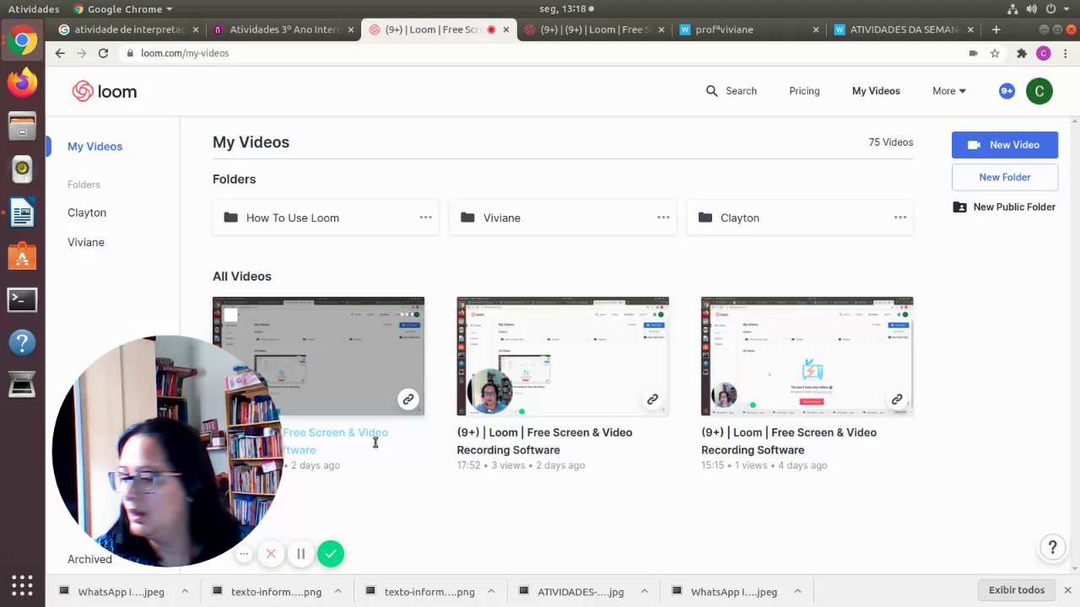Open My Videos in header navigation
Screen dimensions: 1080x607
(x=876, y=91)
